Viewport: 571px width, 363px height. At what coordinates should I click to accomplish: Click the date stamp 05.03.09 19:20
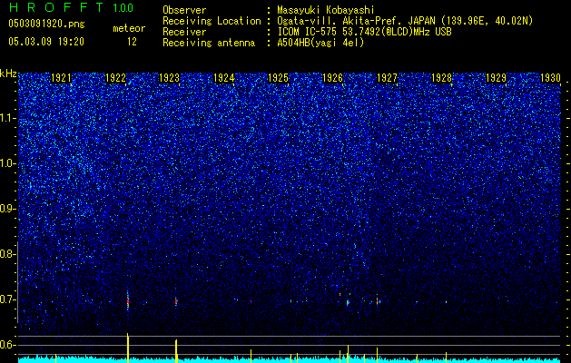point(46,42)
